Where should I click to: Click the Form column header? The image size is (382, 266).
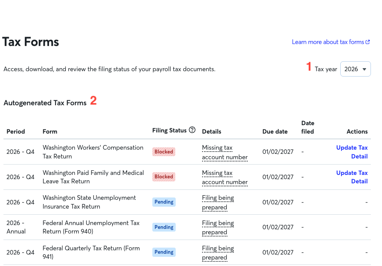coord(50,132)
